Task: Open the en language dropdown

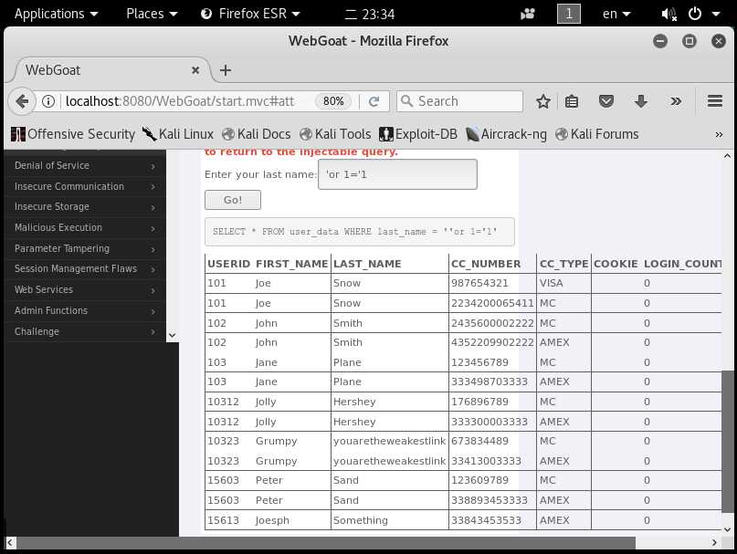Action: (x=616, y=14)
